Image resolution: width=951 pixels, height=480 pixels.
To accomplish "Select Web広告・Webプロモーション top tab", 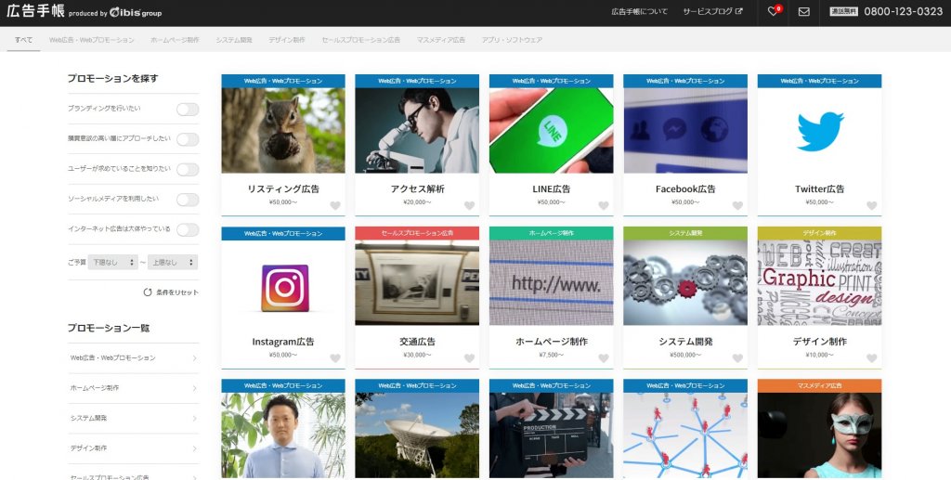I will click(x=92, y=40).
